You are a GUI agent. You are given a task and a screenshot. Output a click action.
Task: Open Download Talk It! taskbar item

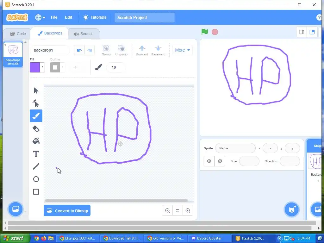tap(122, 238)
